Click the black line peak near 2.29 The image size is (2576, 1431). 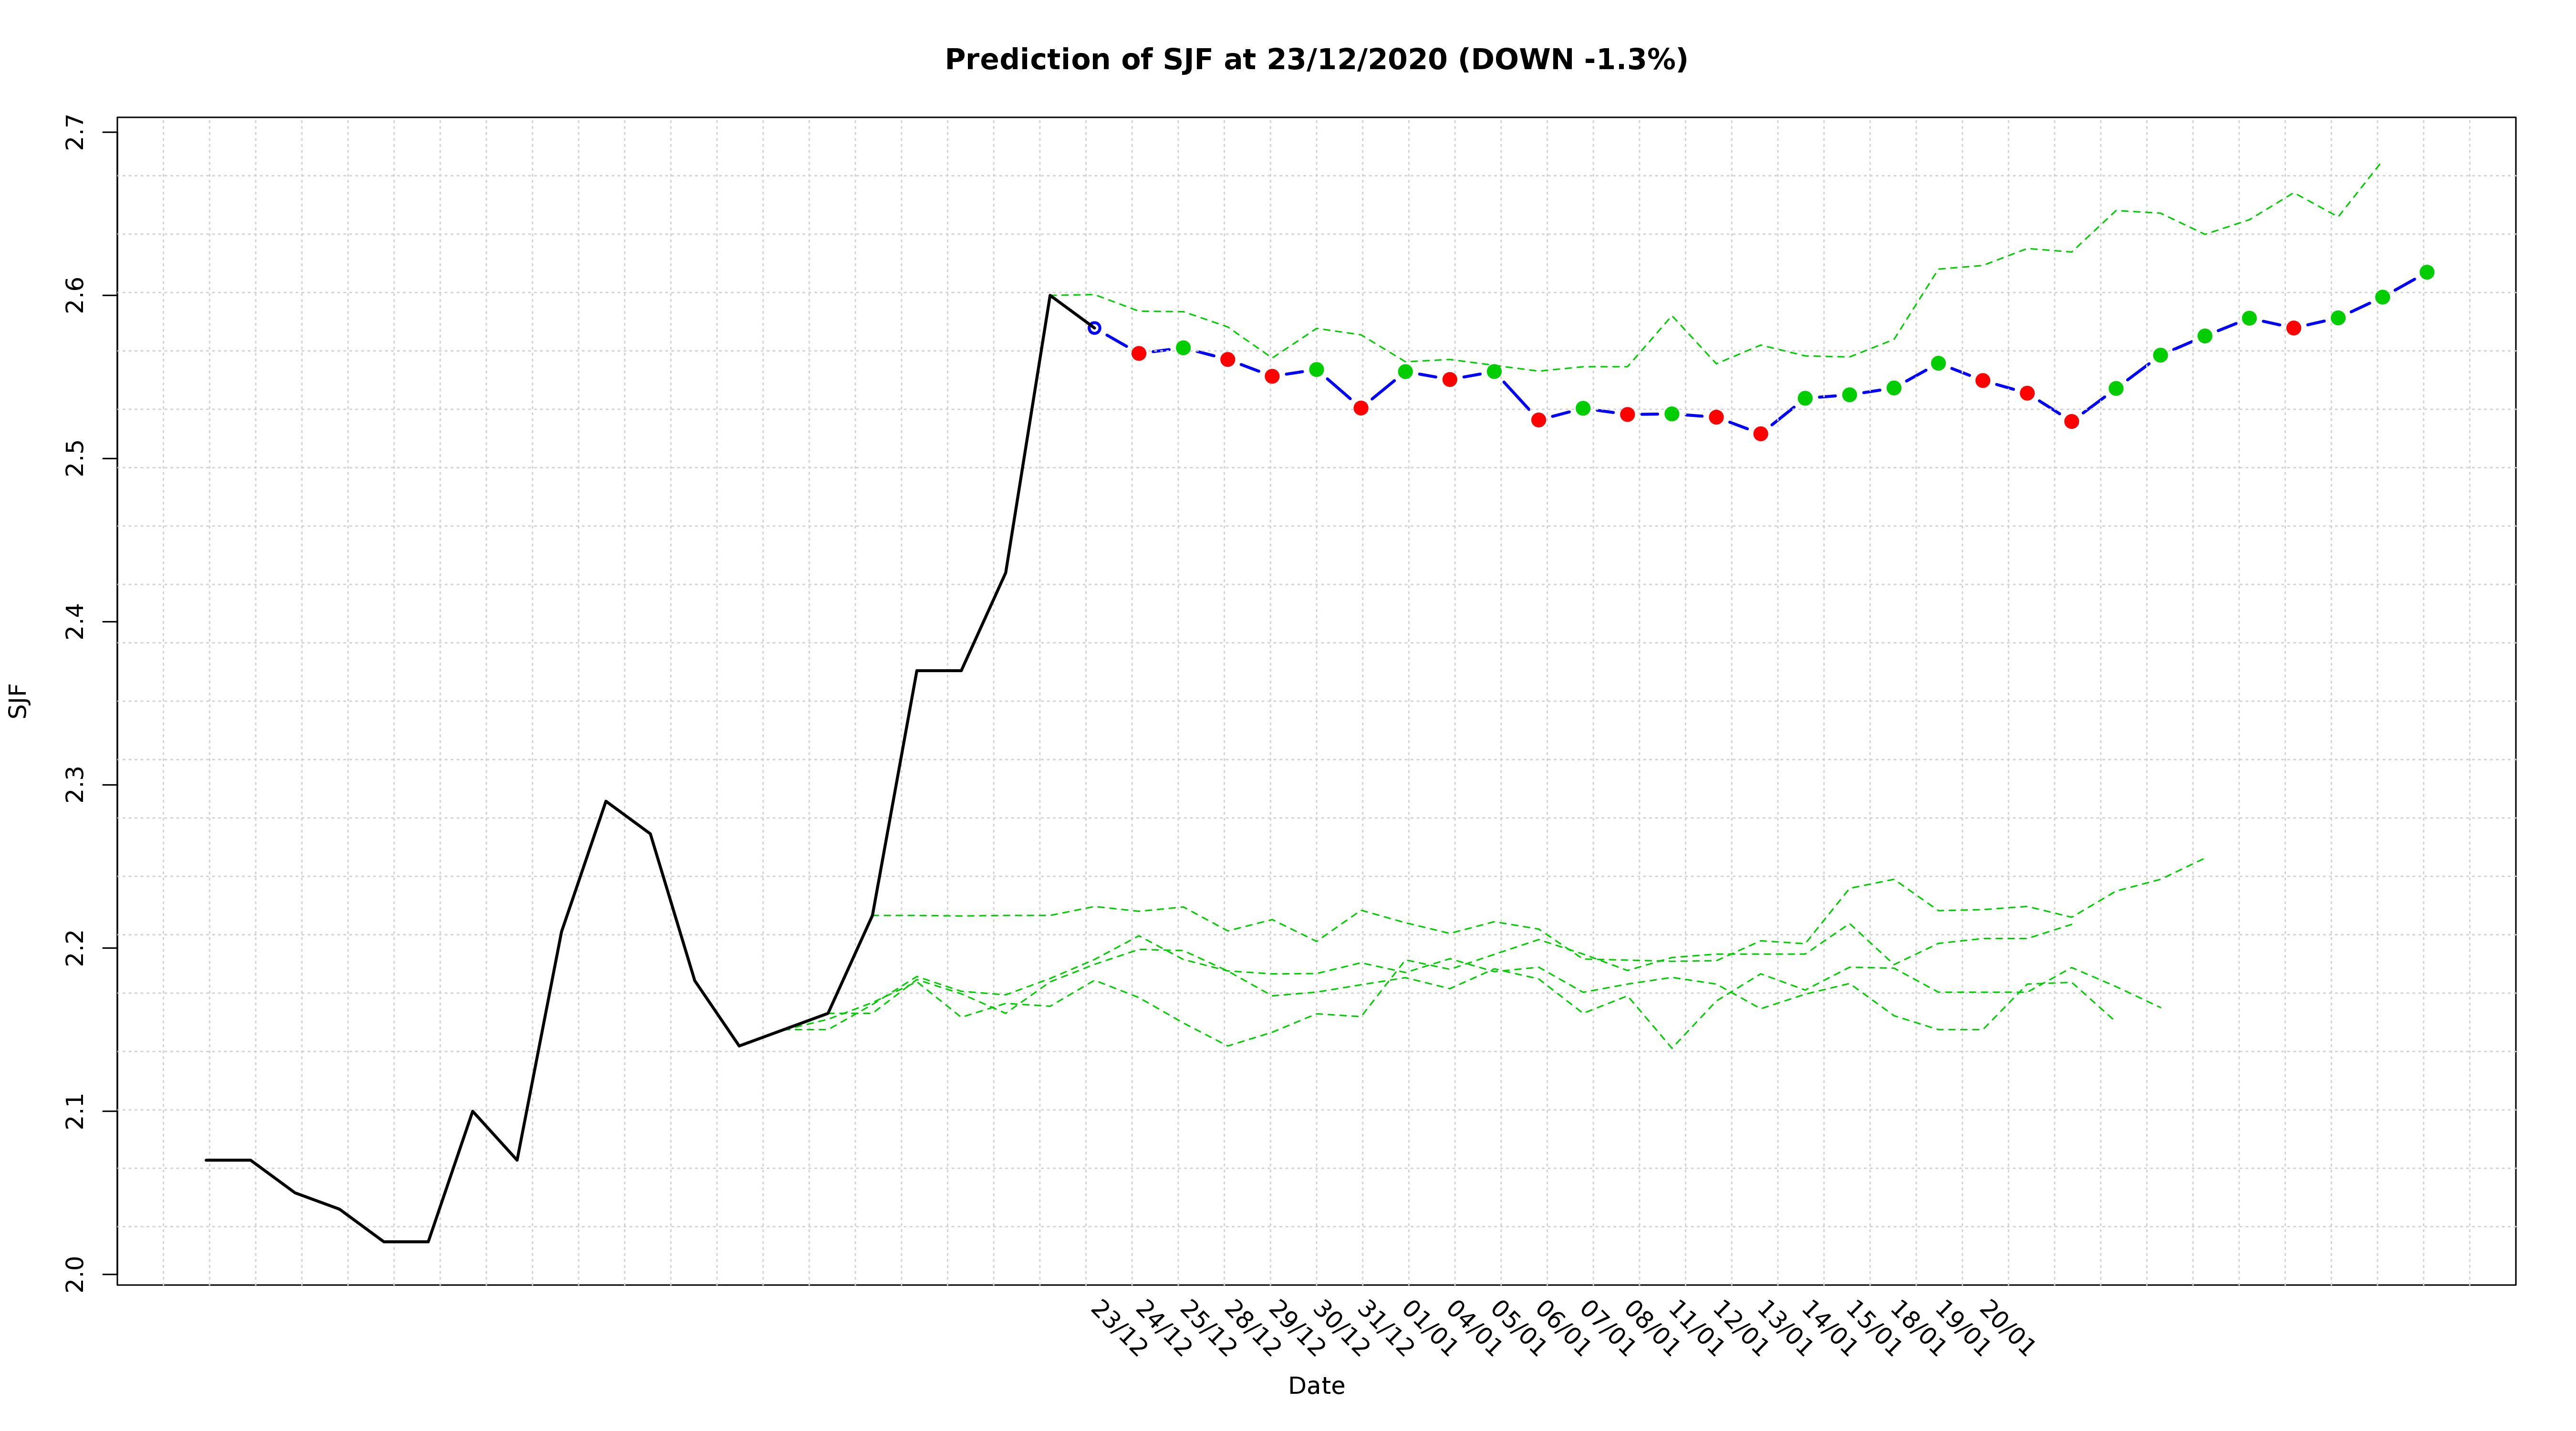pyautogui.click(x=605, y=801)
